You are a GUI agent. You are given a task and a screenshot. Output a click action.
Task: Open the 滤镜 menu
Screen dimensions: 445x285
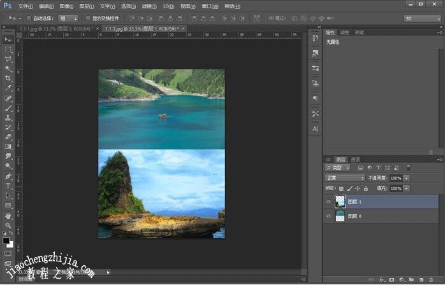click(x=149, y=6)
